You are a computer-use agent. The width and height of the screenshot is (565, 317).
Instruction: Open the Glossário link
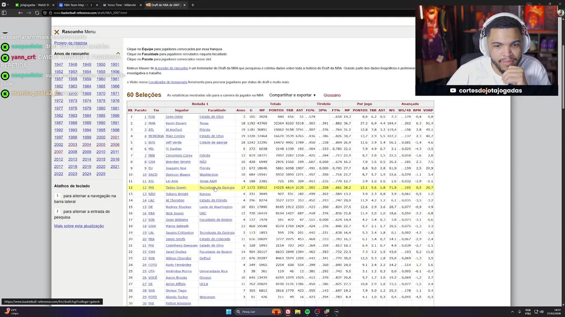[x=332, y=95]
